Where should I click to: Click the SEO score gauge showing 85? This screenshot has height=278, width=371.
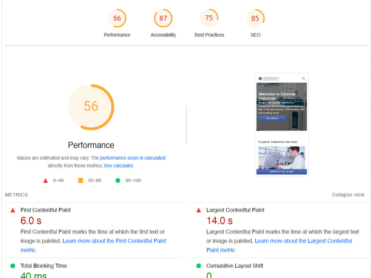pos(255,18)
